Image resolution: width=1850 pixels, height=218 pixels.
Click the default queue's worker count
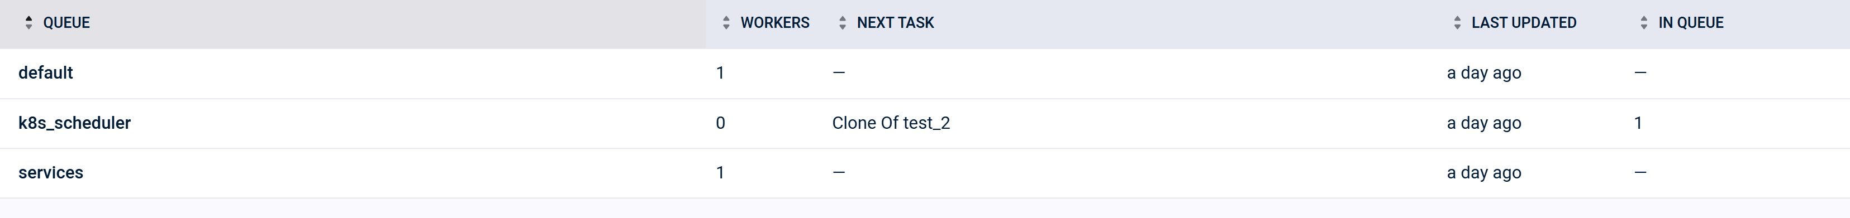click(x=720, y=73)
